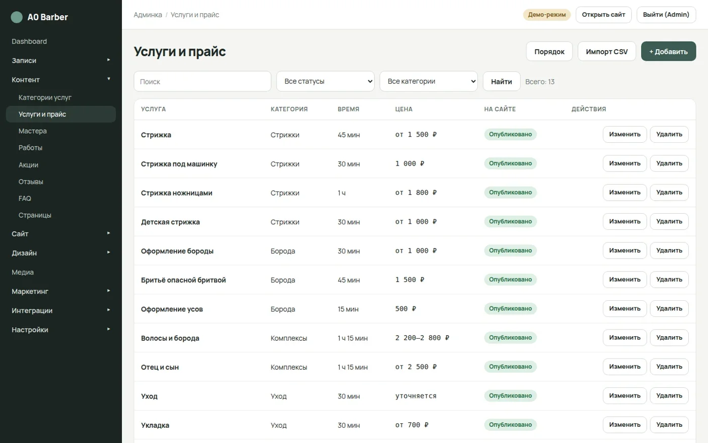The width and height of the screenshot is (708, 443).
Task: Click the A0 Barber round logo icon
Action: click(x=17, y=17)
